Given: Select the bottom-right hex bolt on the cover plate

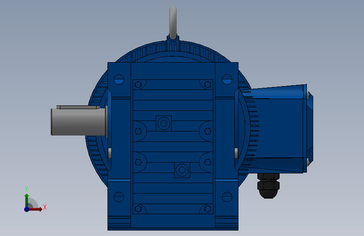Looking at the screenshot, I should pyautogui.click(x=208, y=209).
